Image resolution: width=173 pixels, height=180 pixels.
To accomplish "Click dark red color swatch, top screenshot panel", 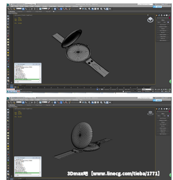I will [170, 18].
